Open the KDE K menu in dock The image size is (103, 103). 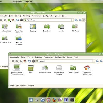click(x=31, y=100)
